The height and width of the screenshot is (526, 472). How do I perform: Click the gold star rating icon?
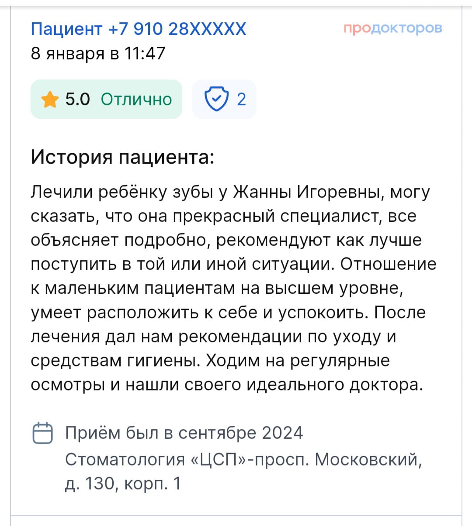pyautogui.click(x=50, y=99)
